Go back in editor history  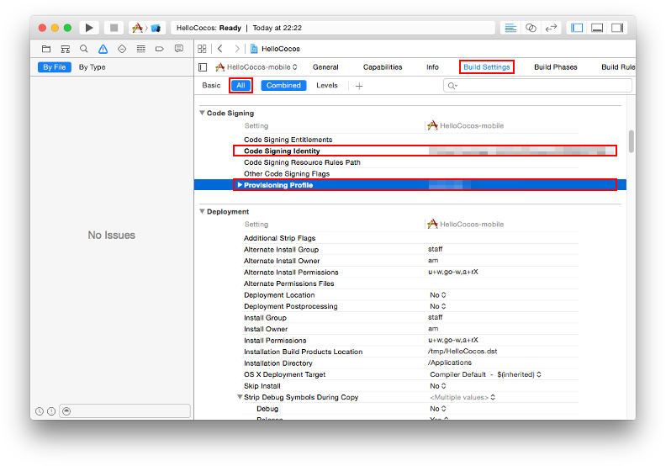pyautogui.click(x=220, y=49)
